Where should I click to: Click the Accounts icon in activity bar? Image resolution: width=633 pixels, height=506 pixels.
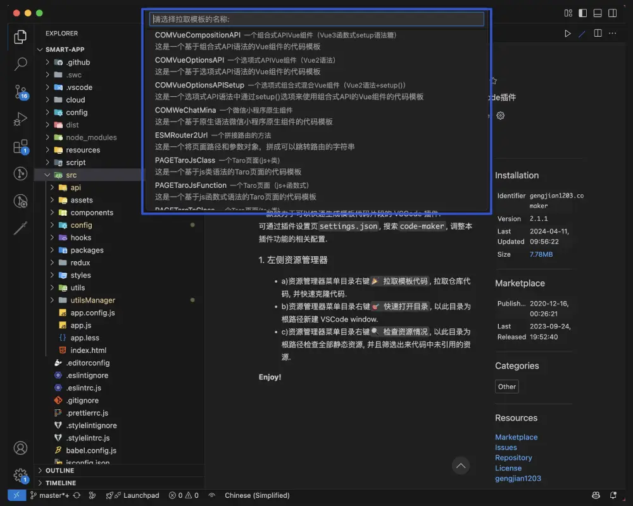21,448
